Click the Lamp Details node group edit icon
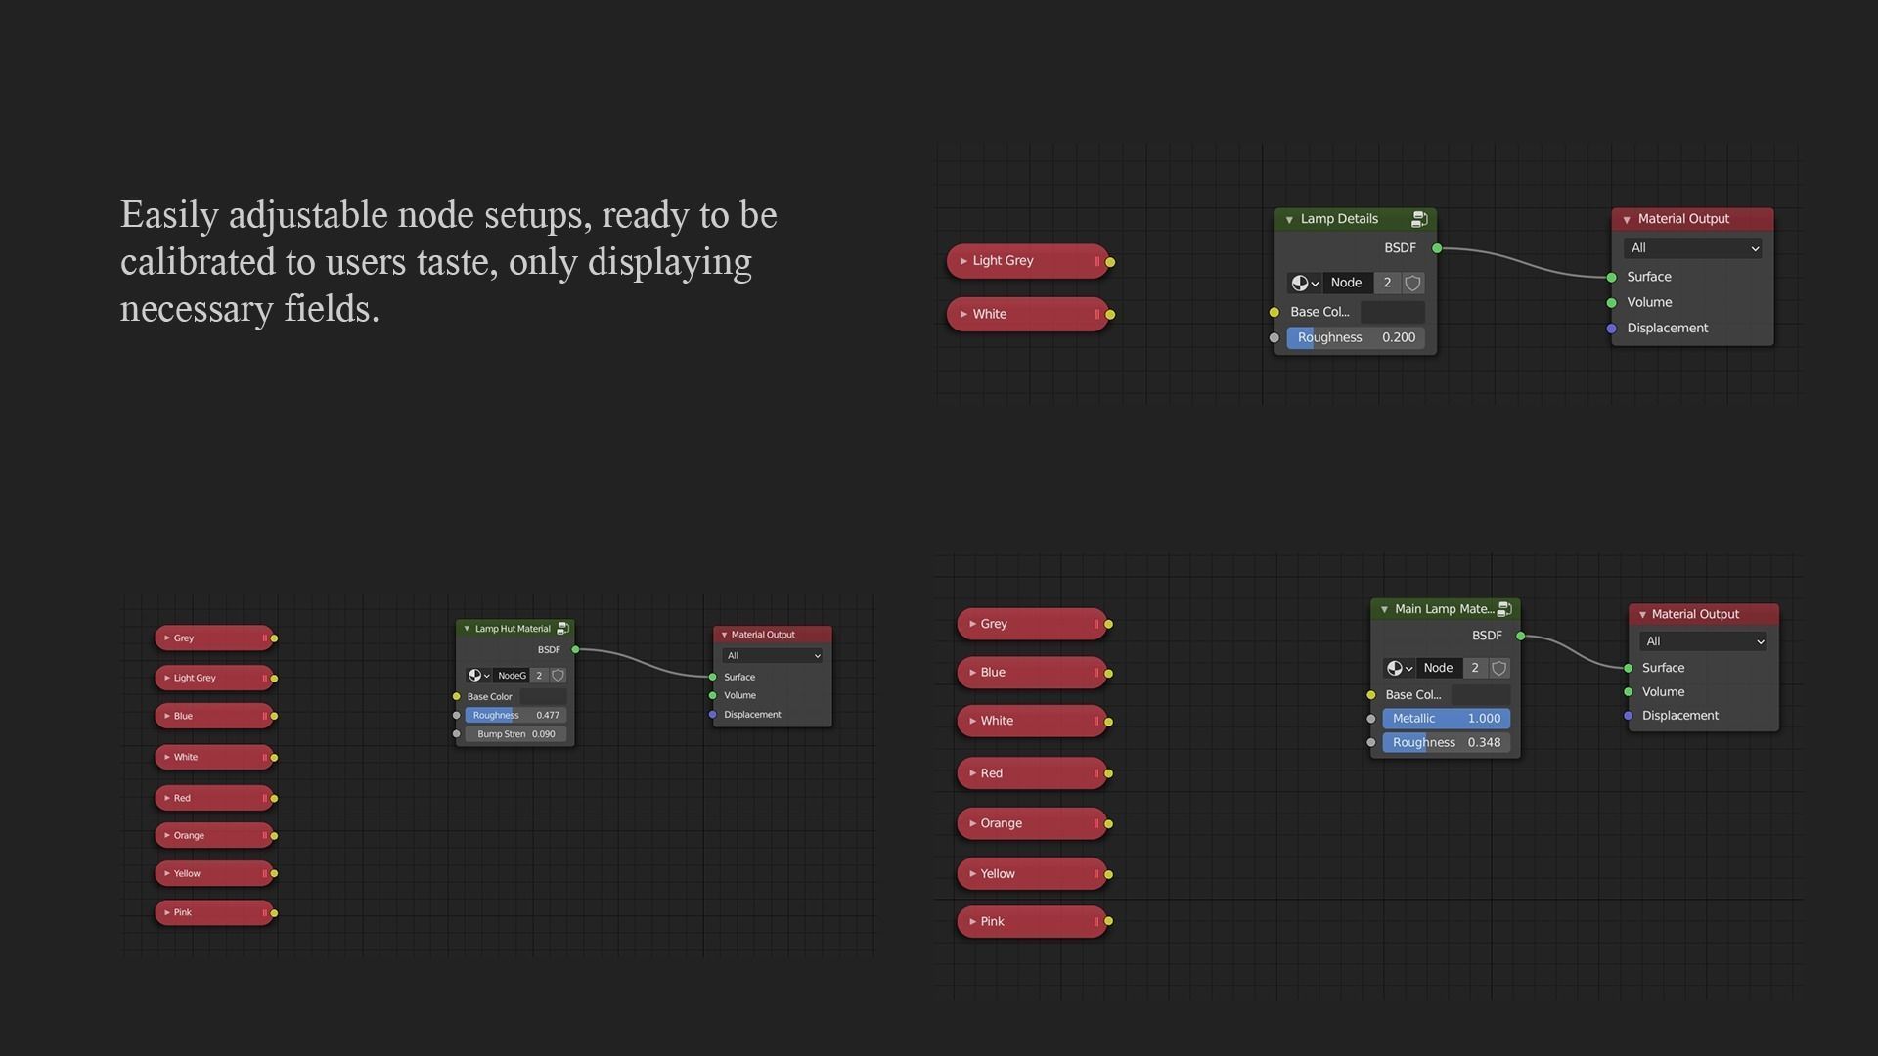Screen dimensions: 1878x1056 (1419, 219)
